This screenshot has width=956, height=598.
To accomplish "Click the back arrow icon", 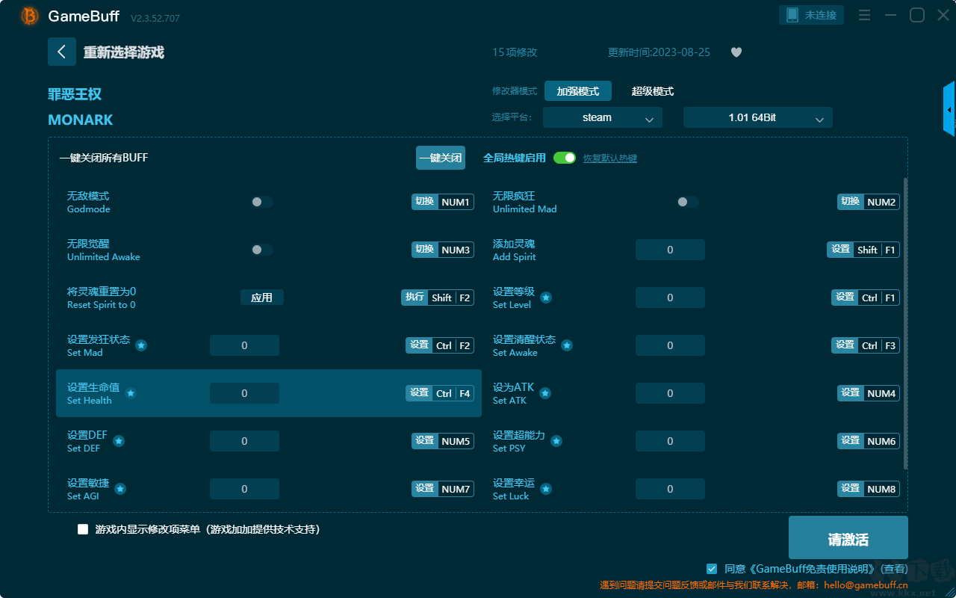I will click(62, 52).
